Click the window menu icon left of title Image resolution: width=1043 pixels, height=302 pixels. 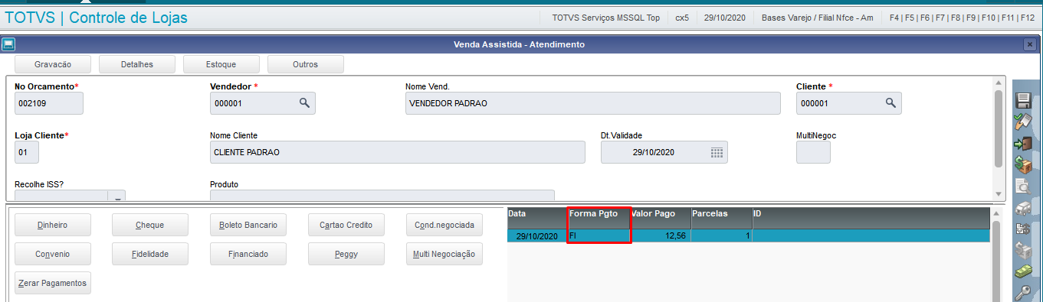(8, 44)
